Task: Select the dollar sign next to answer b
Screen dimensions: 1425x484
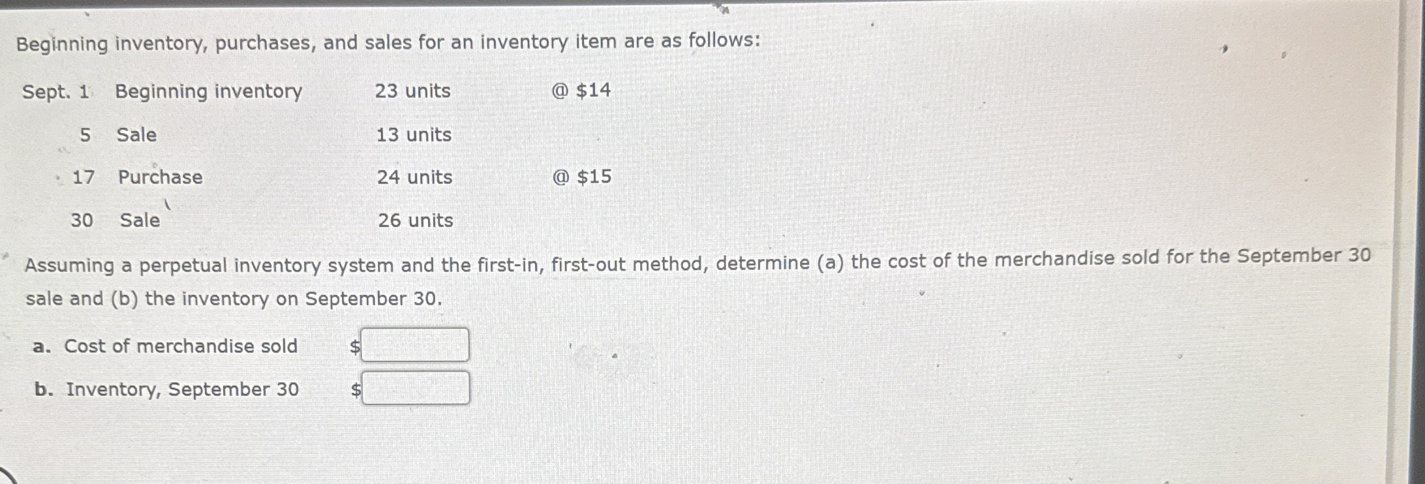Action: click(354, 389)
